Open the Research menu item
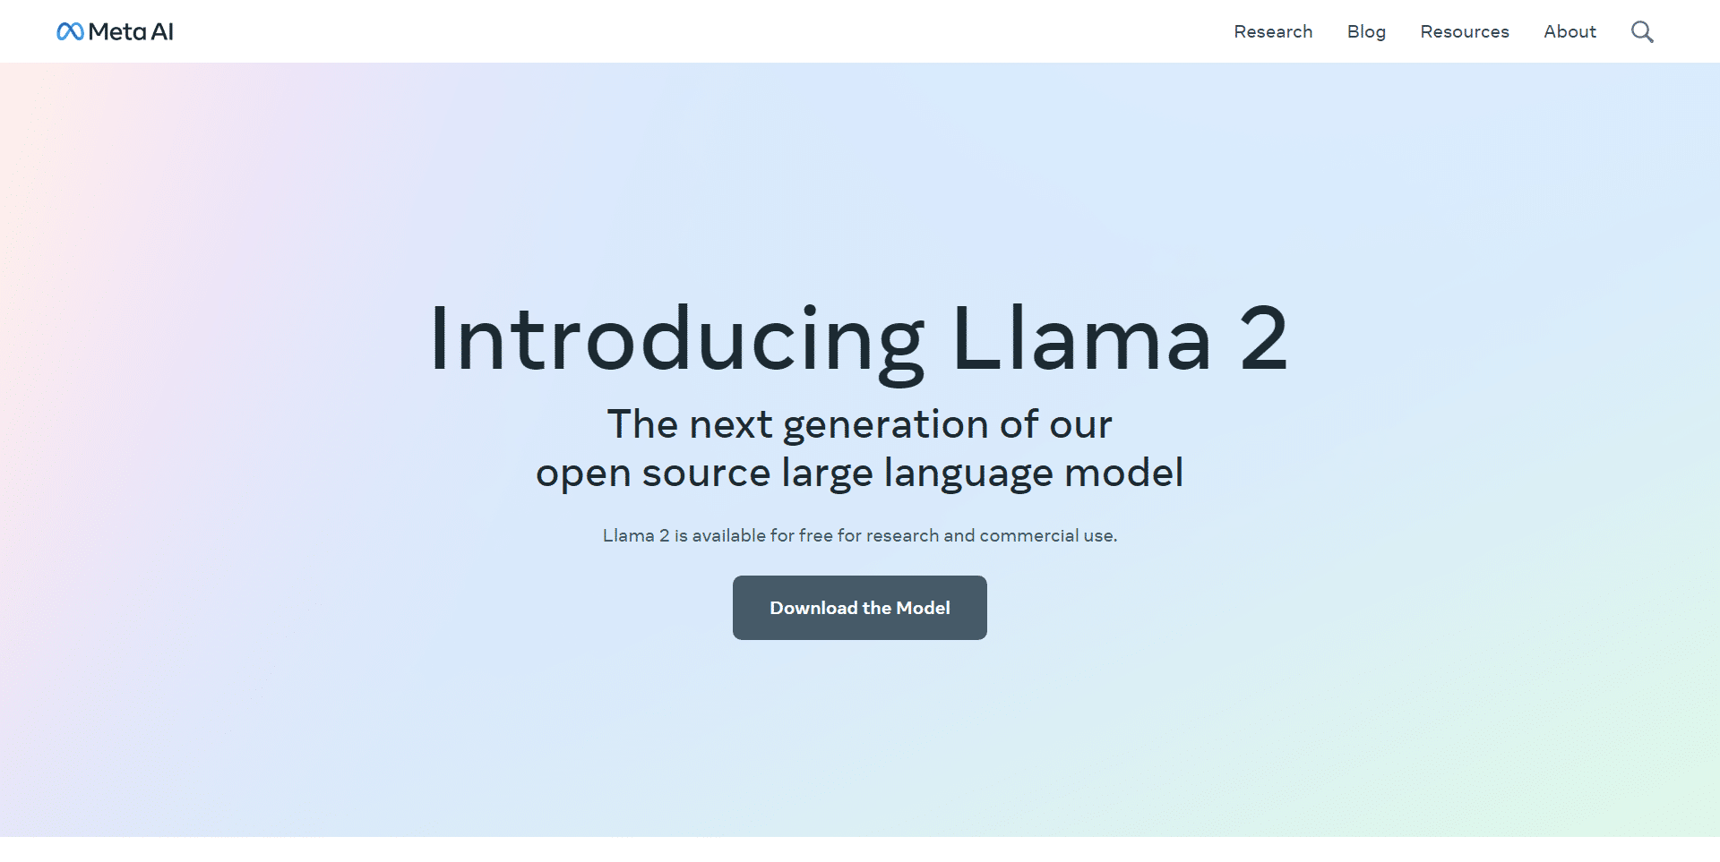 coord(1272,32)
